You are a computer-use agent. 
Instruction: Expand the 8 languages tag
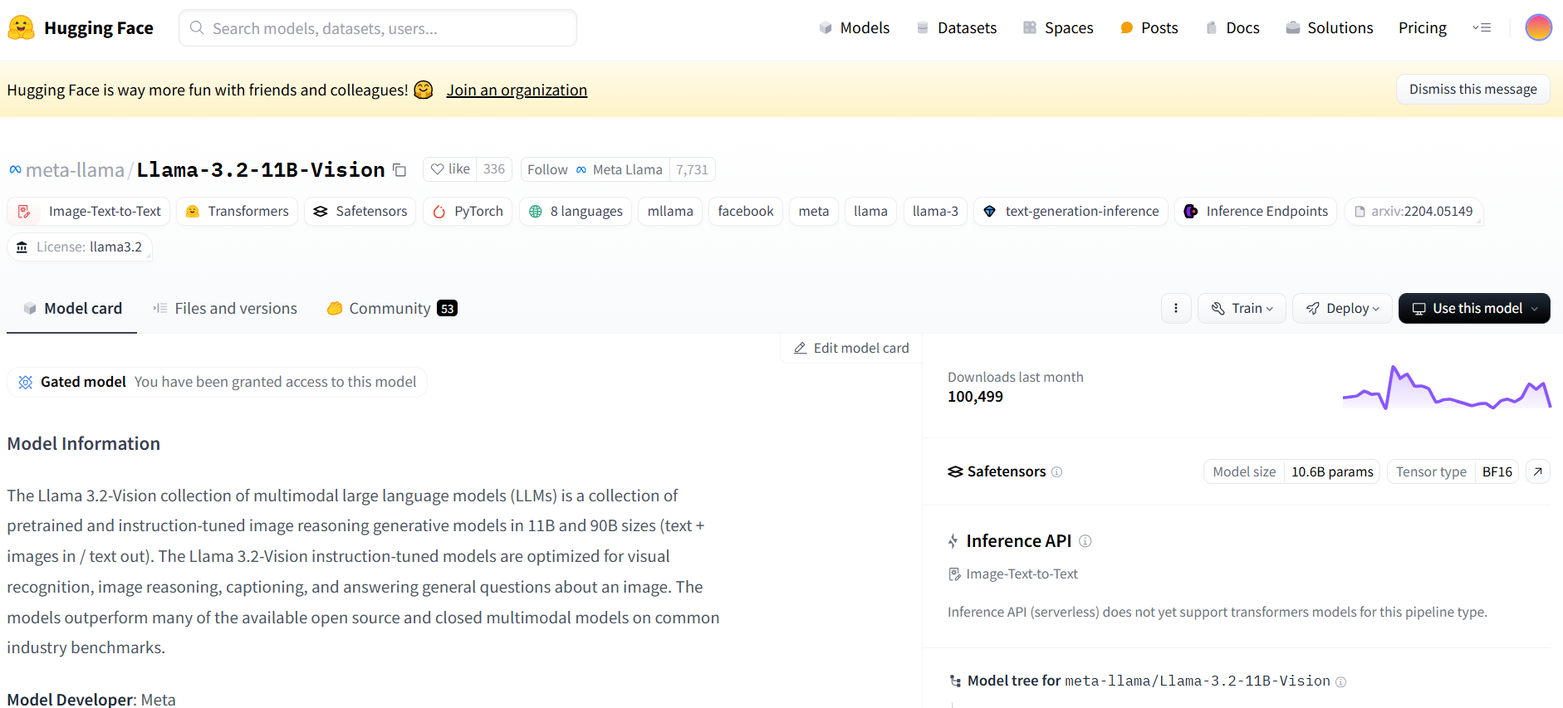coord(576,212)
